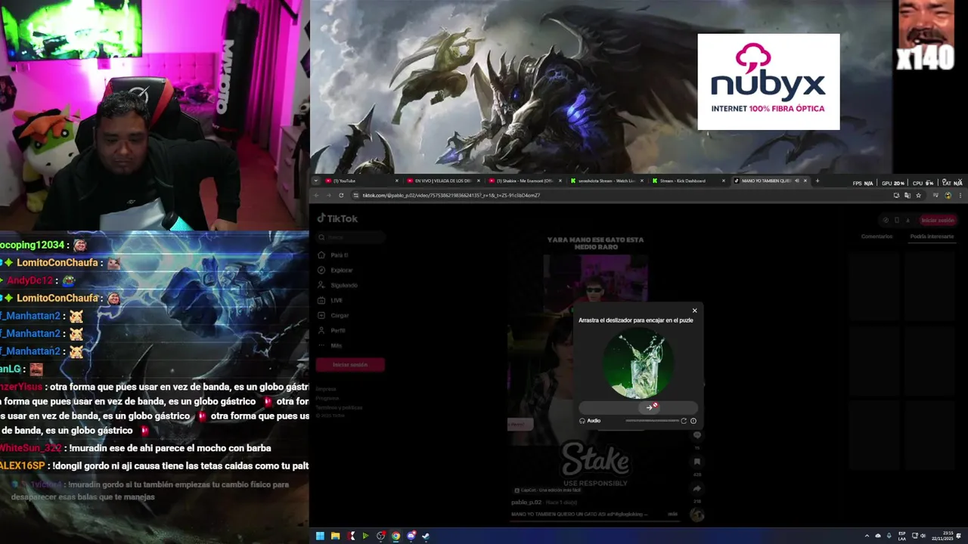Switch to the smashdota Stream browser tab
This screenshot has width=968, height=544.
[607, 181]
